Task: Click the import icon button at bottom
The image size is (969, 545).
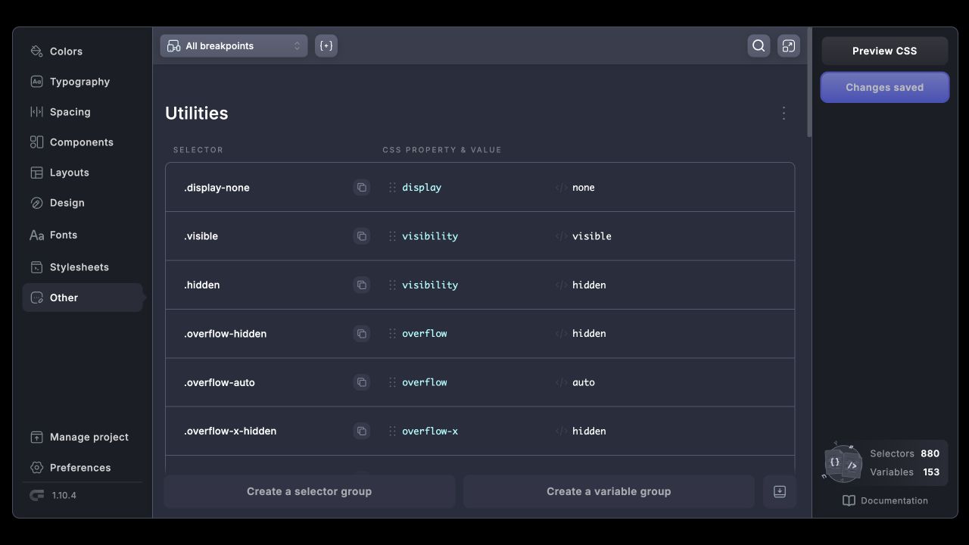Action: point(780,491)
